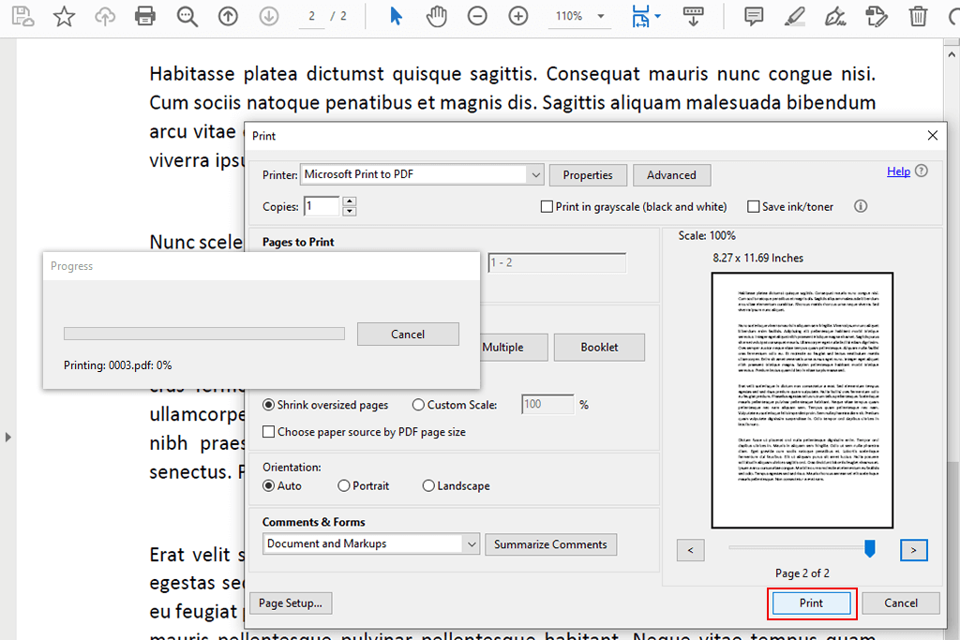Image resolution: width=960 pixels, height=640 pixels.
Task: Enable Print in grayscale checkbox
Action: pos(547,207)
